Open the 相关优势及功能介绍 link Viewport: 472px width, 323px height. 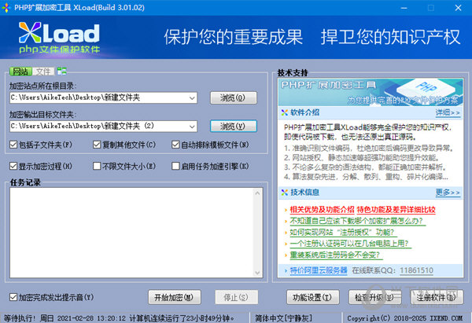(x=322, y=210)
